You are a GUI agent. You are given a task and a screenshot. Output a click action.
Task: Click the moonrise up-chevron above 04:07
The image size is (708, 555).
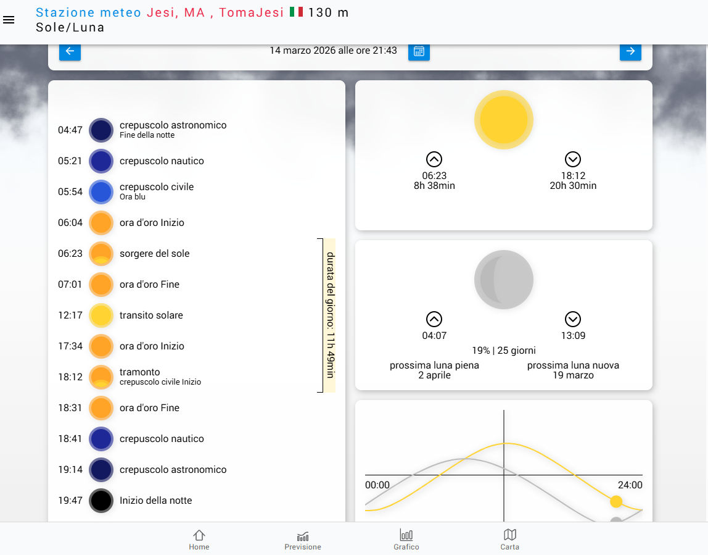click(x=434, y=319)
